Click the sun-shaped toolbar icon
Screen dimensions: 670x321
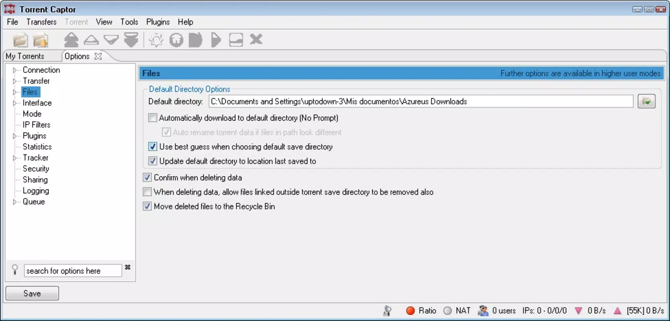coord(156,40)
